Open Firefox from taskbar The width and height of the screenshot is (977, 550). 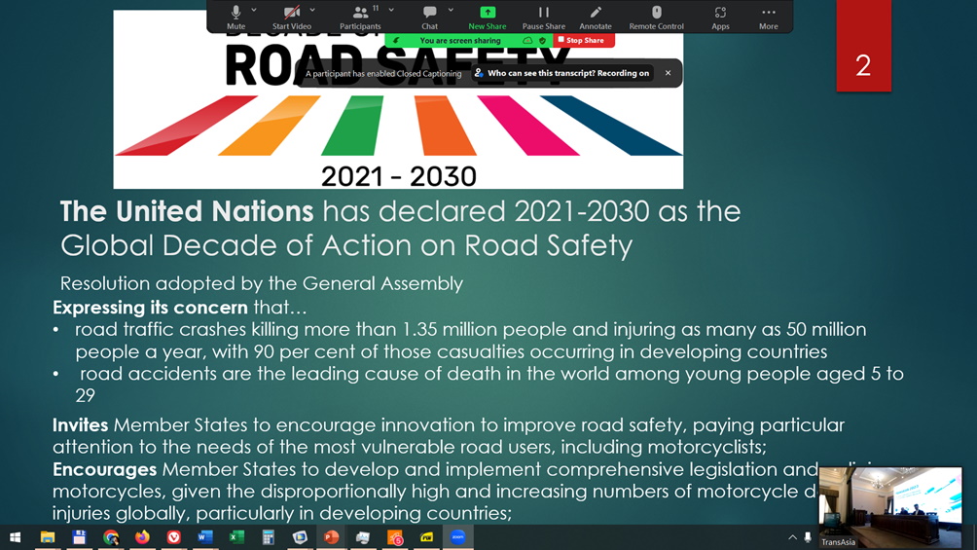[x=142, y=537]
